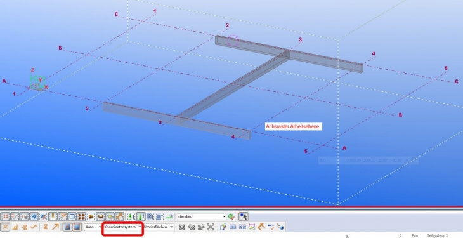Toggle the blue snowflake select points switch
Viewport: 463px width, 238px height.
click(x=34, y=216)
